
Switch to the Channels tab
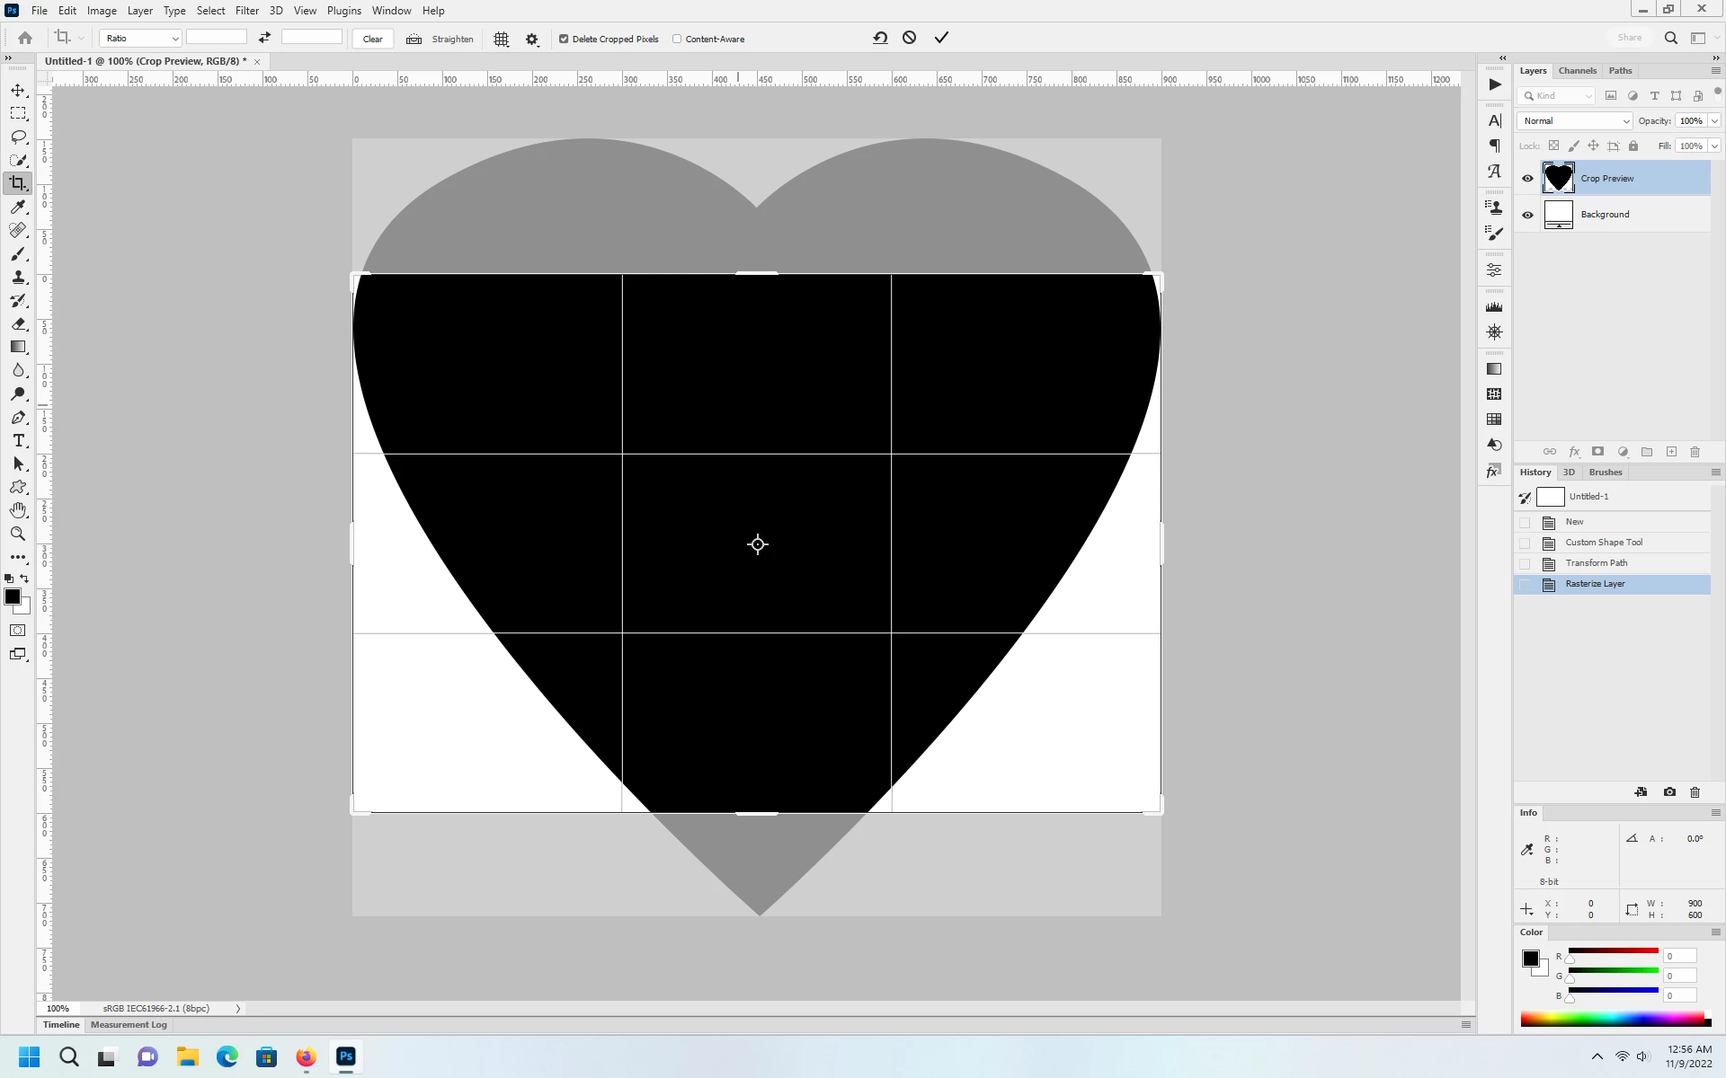pyautogui.click(x=1577, y=71)
